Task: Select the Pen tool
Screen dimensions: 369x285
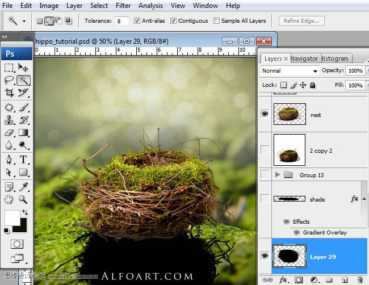Action: [x=9, y=160]
